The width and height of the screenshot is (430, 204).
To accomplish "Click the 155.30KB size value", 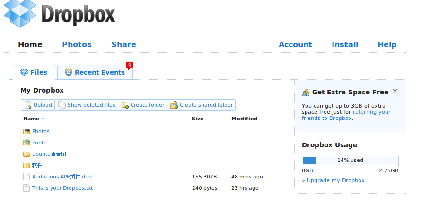I will point(204,177).
